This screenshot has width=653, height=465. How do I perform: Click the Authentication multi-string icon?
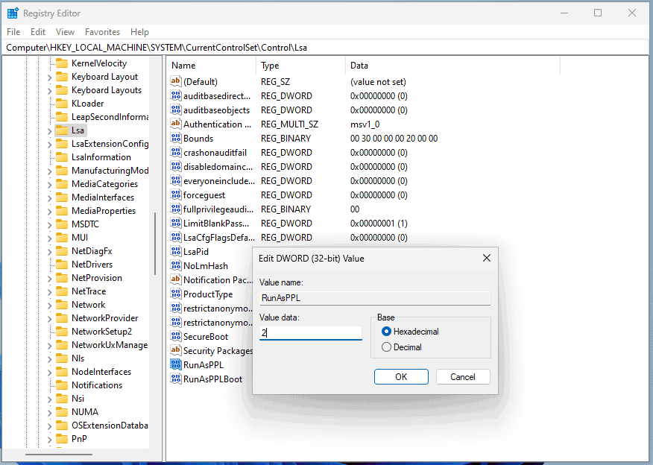176,124
